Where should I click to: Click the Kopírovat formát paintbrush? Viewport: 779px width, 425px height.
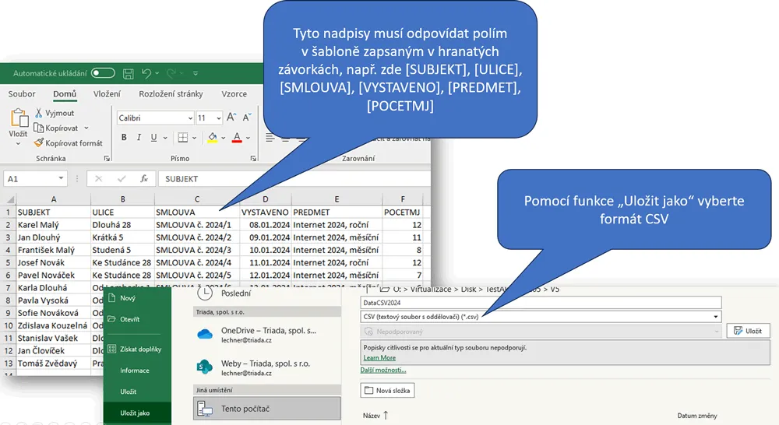(38, 143)
